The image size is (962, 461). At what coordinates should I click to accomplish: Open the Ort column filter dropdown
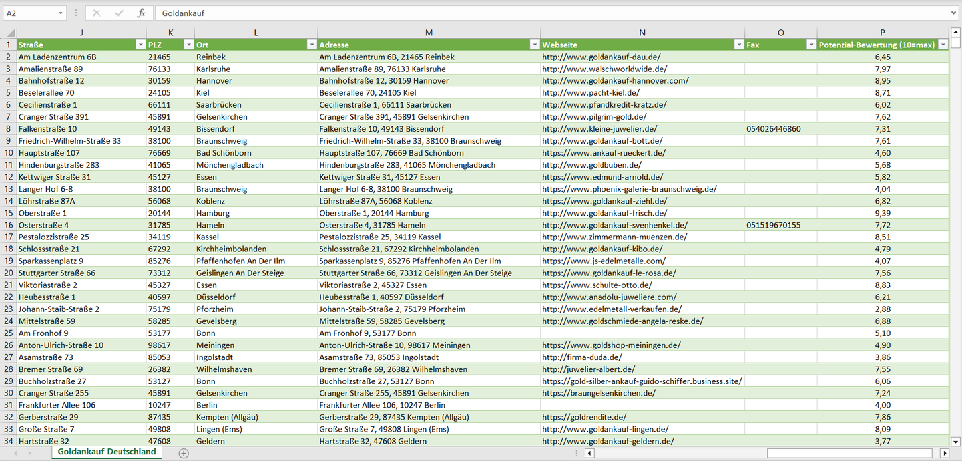[311, 45]
